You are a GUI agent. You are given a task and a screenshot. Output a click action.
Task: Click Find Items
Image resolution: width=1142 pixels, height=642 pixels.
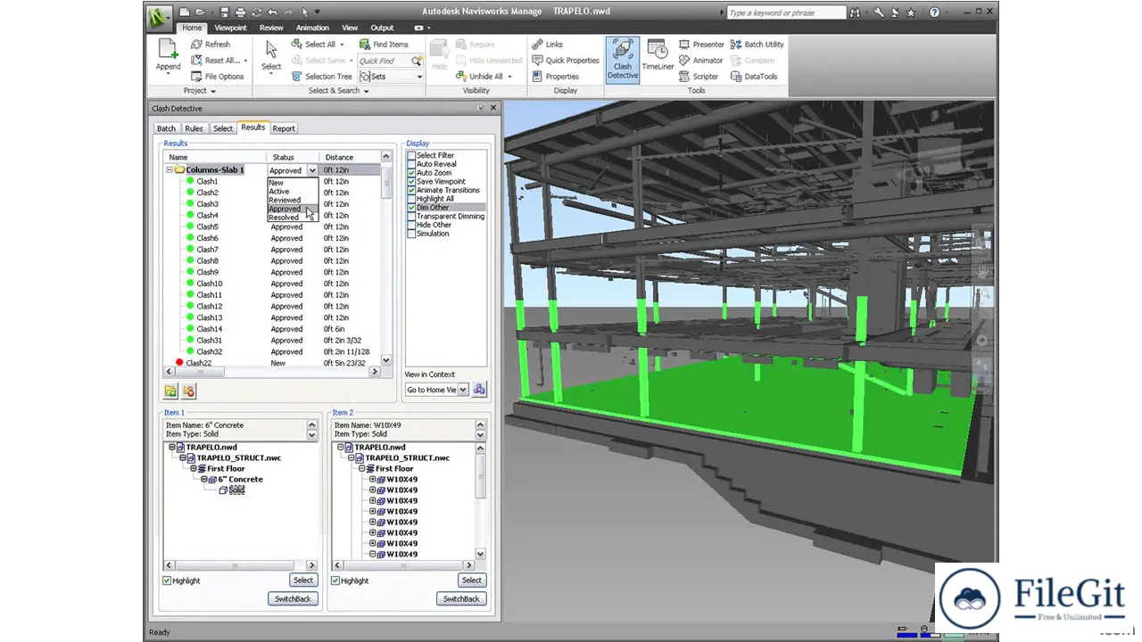click(x=384, y=44)
